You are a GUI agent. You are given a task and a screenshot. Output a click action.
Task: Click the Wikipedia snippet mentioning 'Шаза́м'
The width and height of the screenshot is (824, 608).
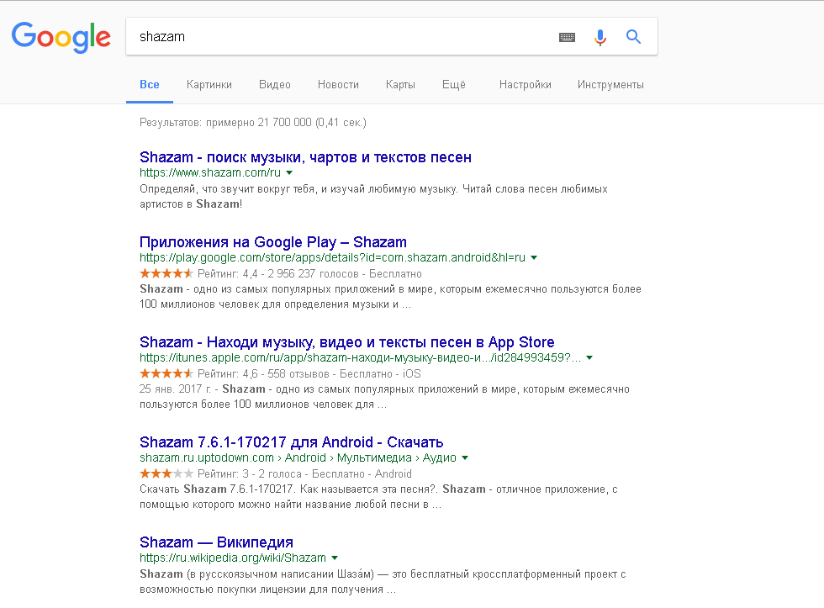point(383,582)
